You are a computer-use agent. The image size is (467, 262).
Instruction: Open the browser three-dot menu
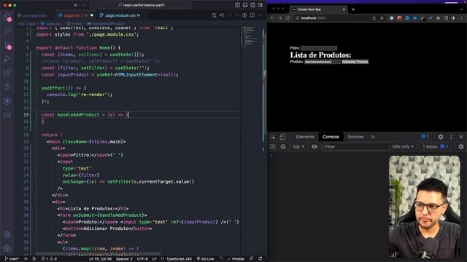[462, 18]
